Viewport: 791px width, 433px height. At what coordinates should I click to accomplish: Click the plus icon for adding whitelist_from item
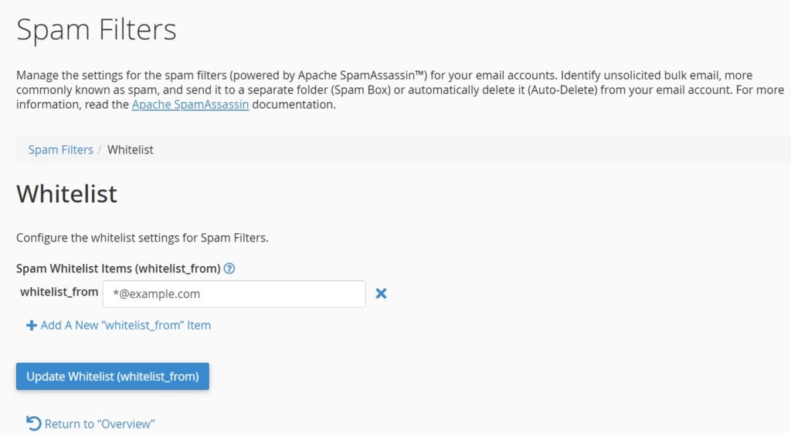(x=32, y=326)
